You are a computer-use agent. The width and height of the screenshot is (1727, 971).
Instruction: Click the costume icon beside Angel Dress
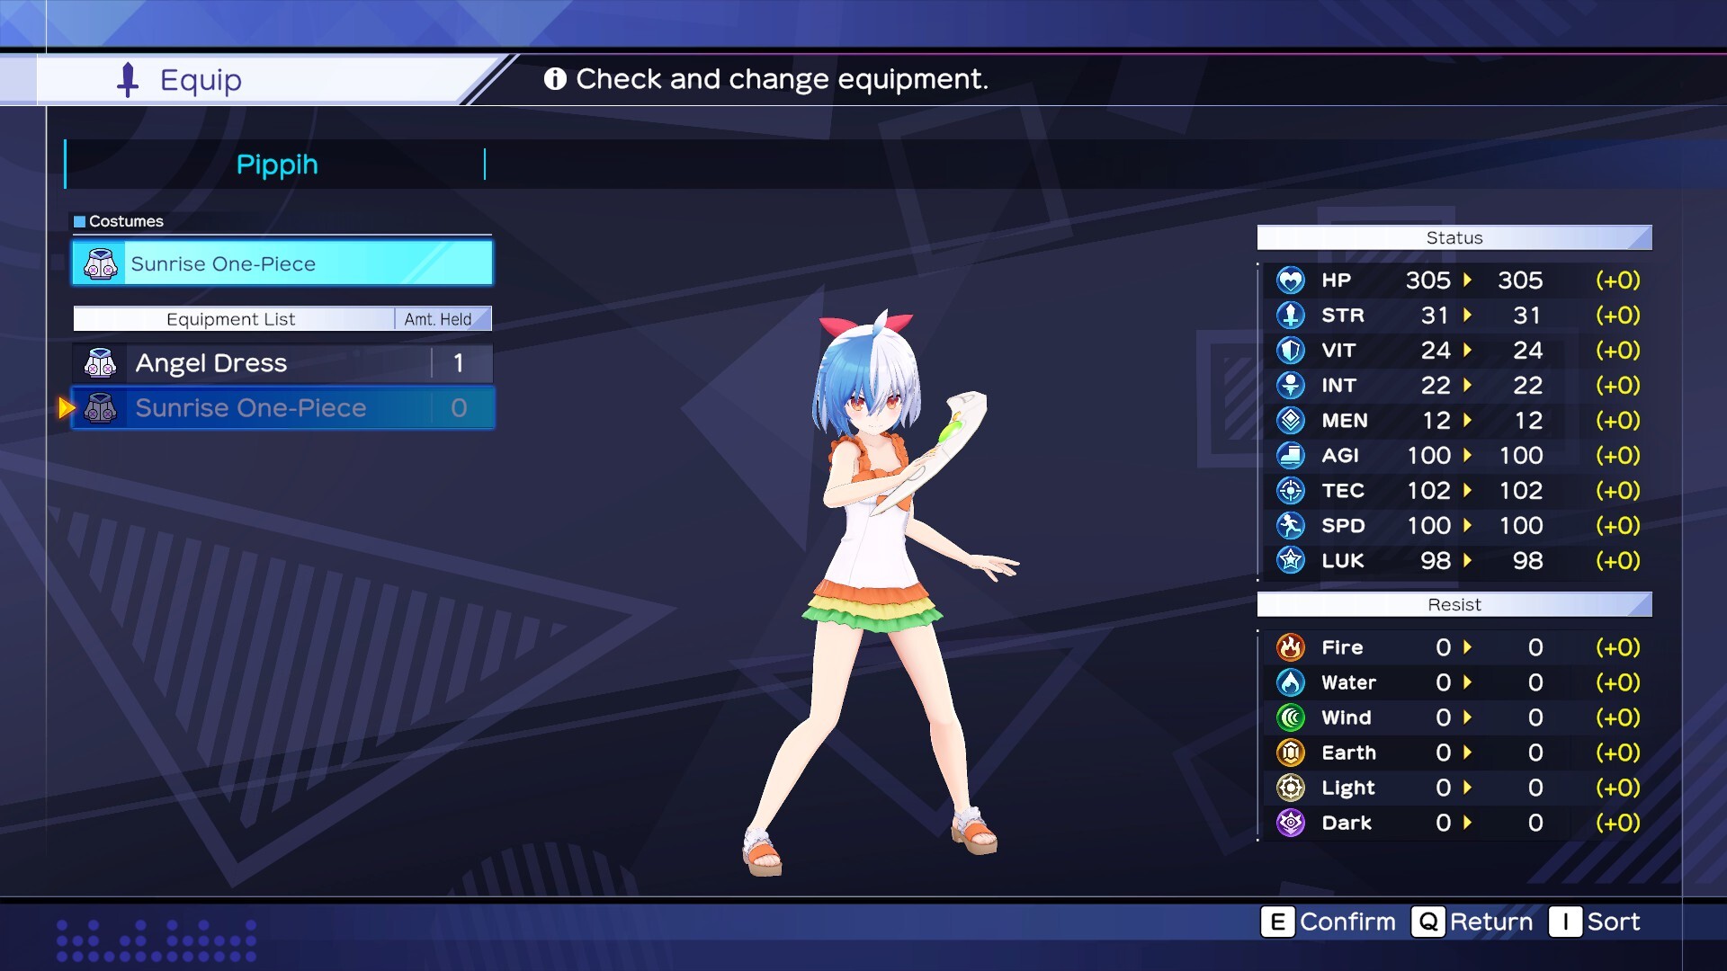102,362
